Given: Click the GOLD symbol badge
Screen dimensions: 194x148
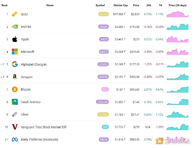Looking at the screenshot, I should (104, 14).
